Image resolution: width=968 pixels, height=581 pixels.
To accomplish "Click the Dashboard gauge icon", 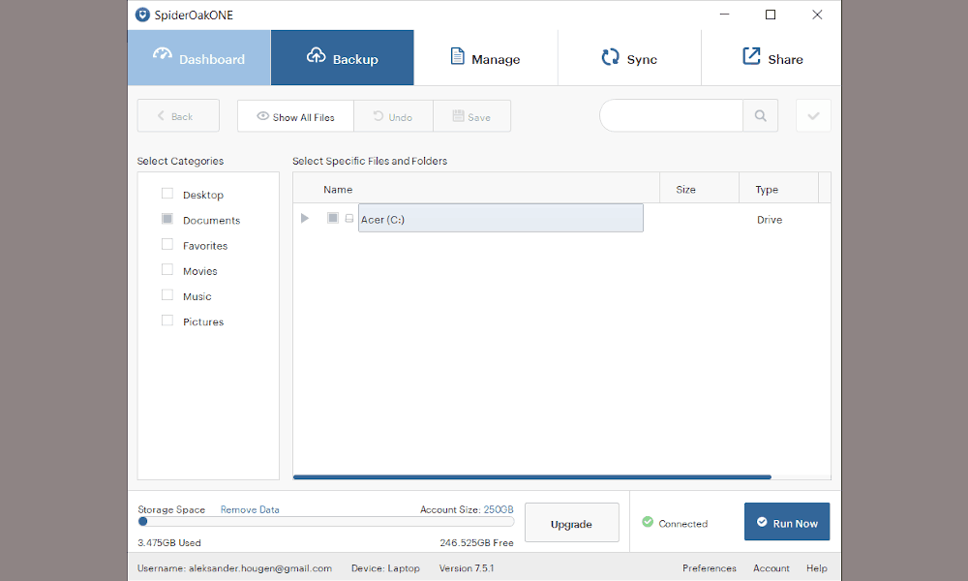I will pyautogui.click(x=163, y=54).
